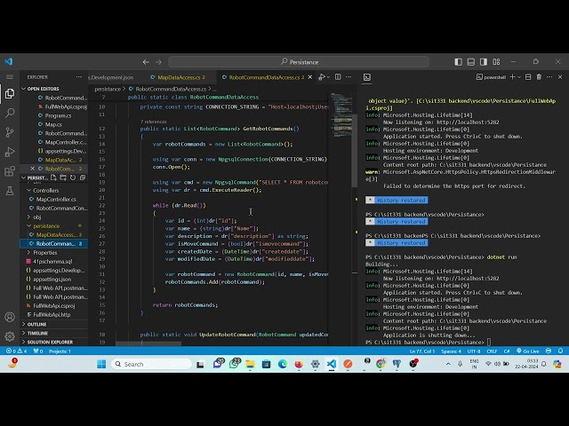Create a new file in PERSIST folder
The image size is (569, 426).
53,177
